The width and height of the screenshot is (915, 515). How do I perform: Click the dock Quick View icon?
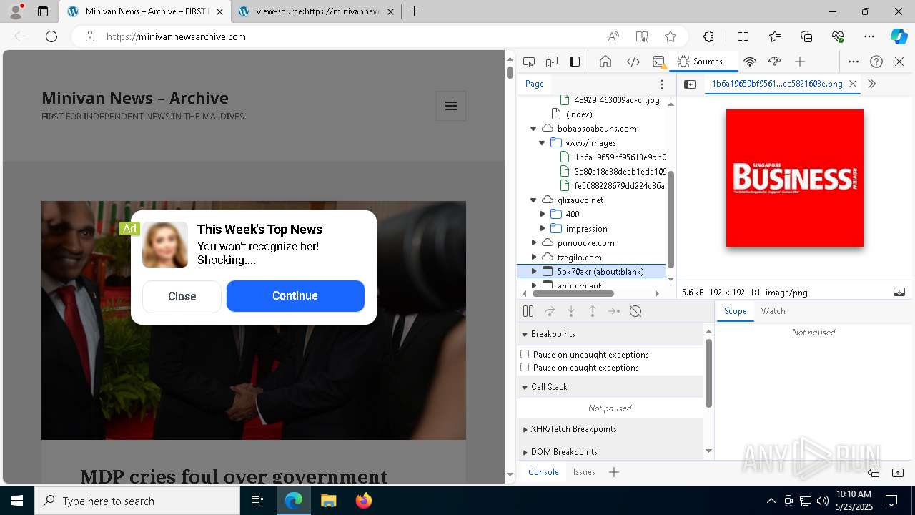pos(874,472)
